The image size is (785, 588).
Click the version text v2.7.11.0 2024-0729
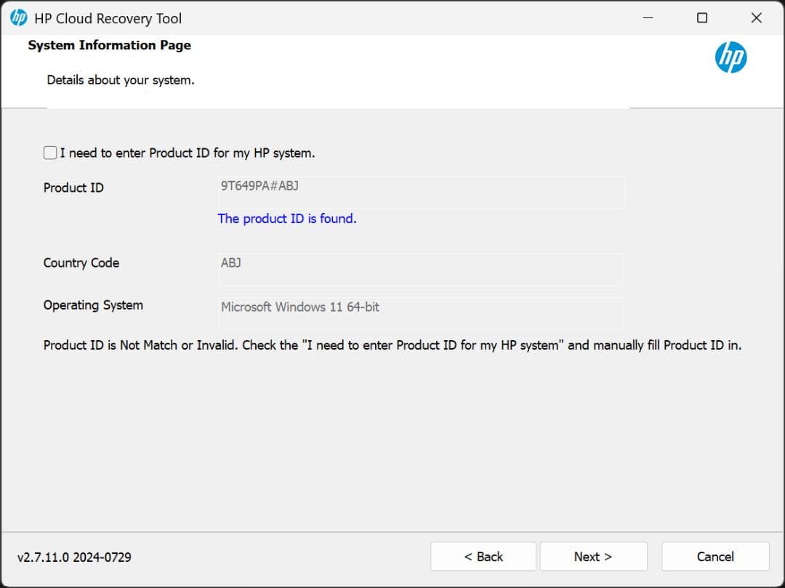pos(74,557)
